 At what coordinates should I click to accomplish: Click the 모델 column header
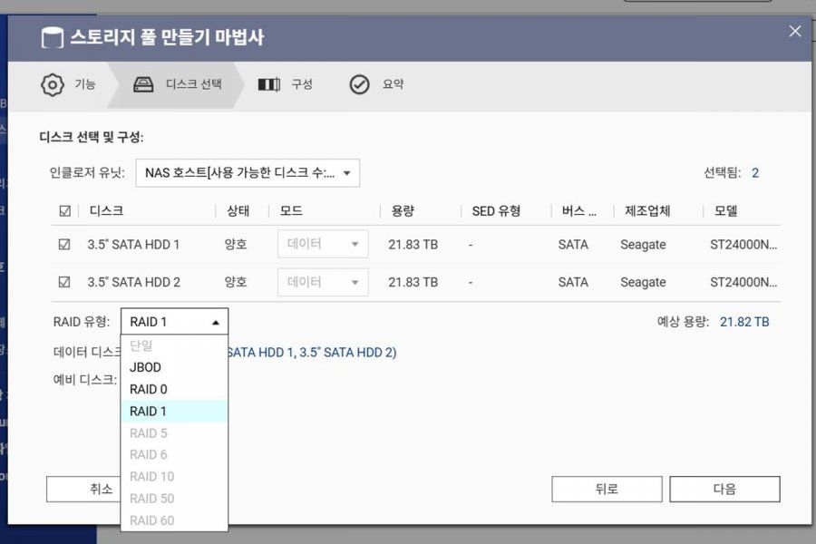coord(725,211)
